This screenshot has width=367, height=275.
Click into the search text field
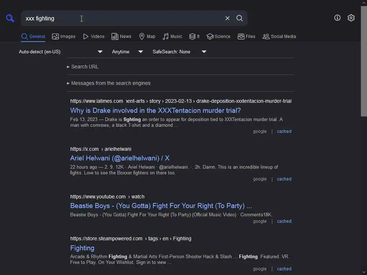click(x=122, y=18)
